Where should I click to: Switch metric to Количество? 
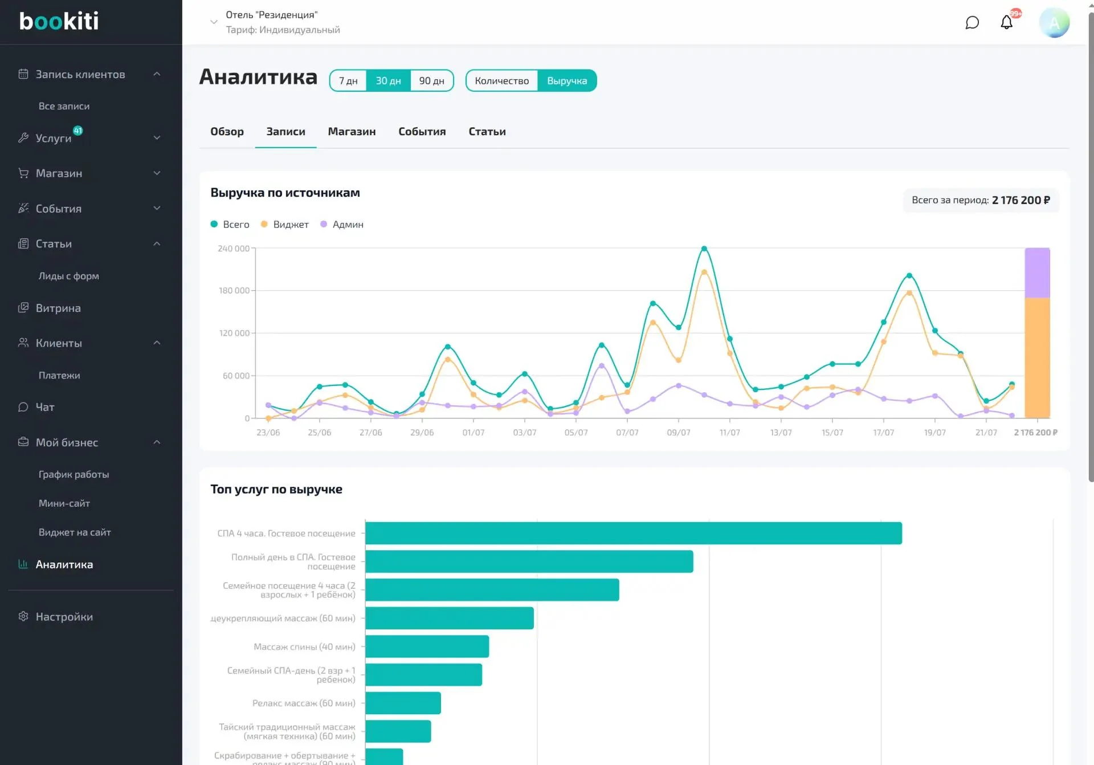(502, 81)
